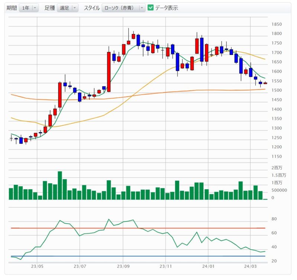Click the tallest green volume bar
Viewport: 297px width, 280px height.
(x=60, y=185)
